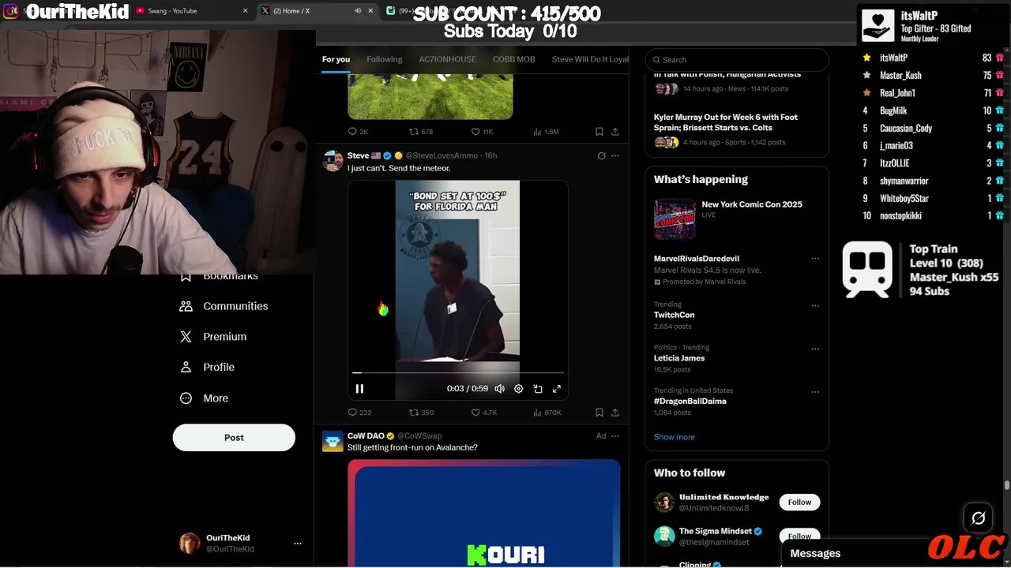1011x568 pixels.
Task: Like the top post with 11K likes
Action: pyautogui.click(x=482, y=132)
